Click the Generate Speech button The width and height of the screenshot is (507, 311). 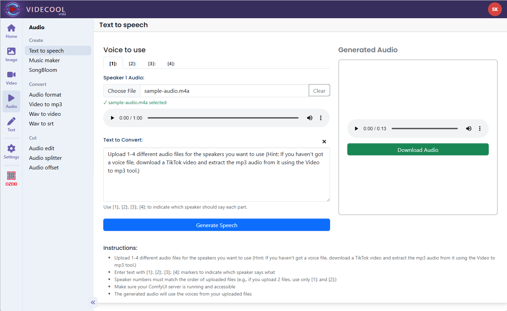click(x=216, y=225)
